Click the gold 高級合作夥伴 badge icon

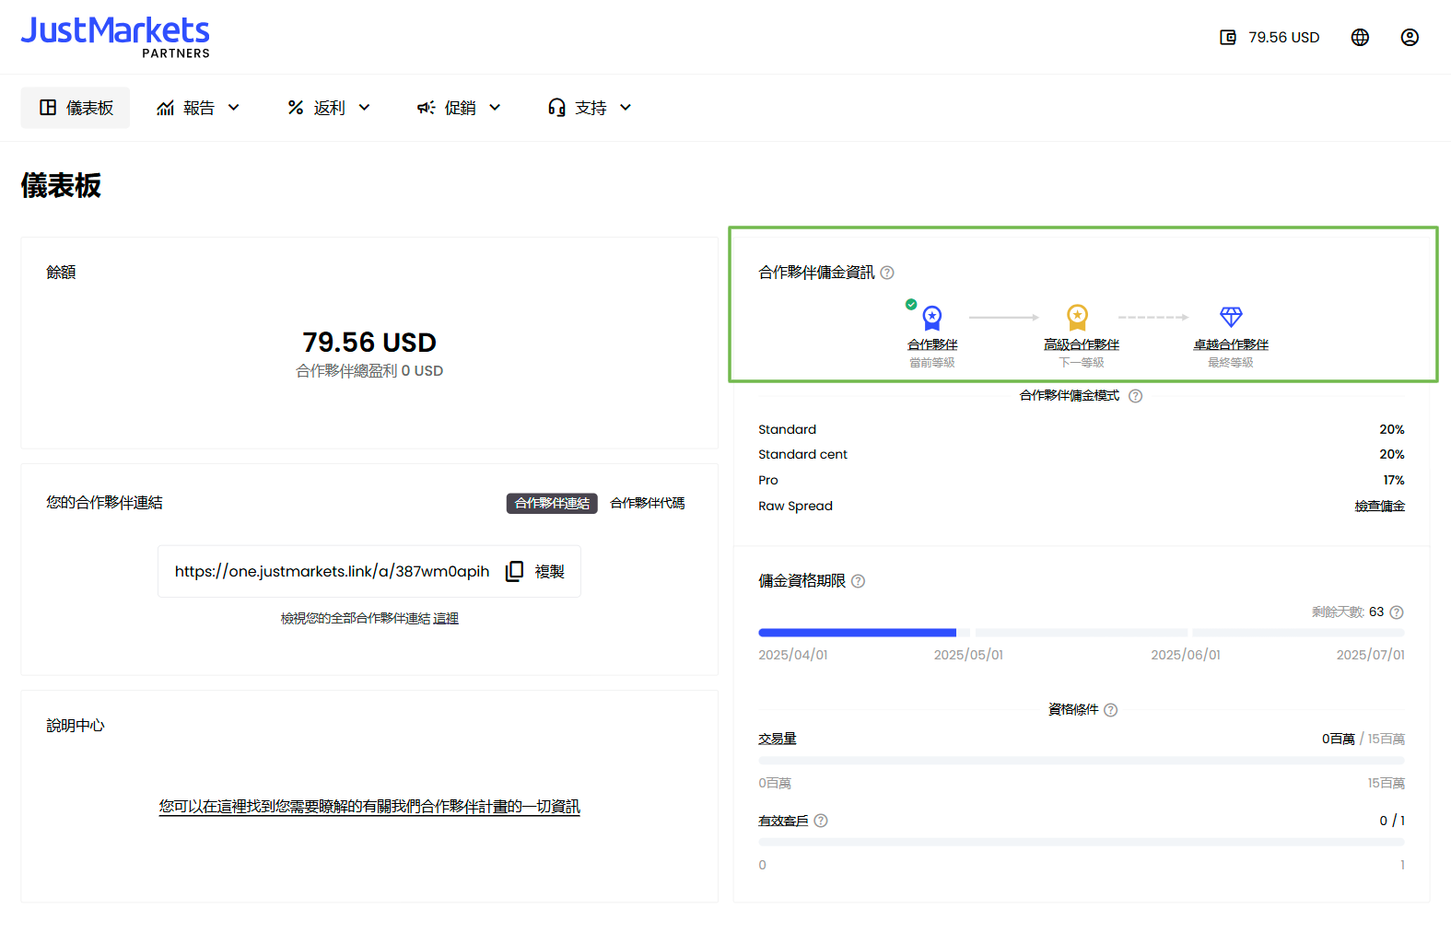(x=1077, y=318)
